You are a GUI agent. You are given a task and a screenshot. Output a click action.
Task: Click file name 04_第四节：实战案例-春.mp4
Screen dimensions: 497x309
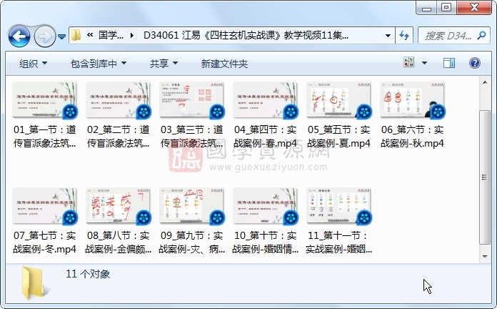pos(266,136)
